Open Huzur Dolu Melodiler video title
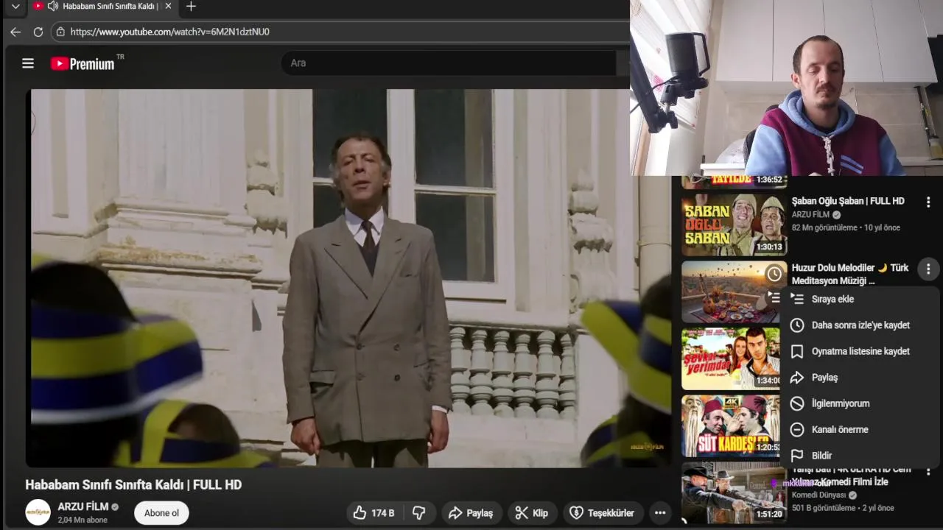 click(850, 274)
